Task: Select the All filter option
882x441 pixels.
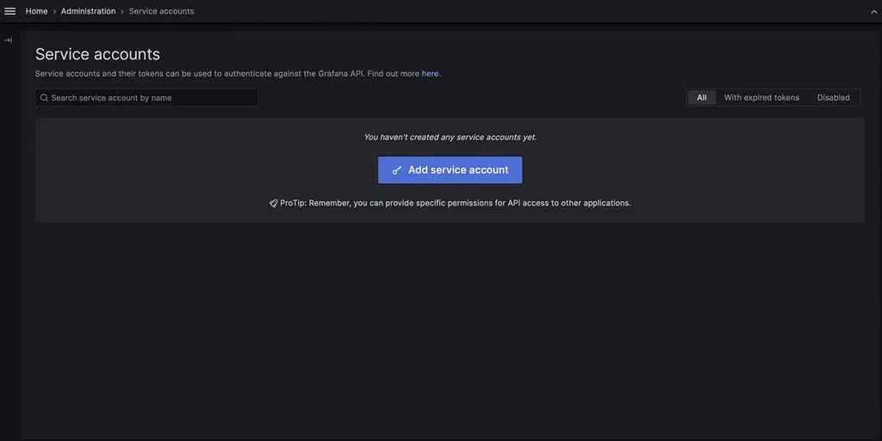Action: pyautogui.click(x=701, y=98)
